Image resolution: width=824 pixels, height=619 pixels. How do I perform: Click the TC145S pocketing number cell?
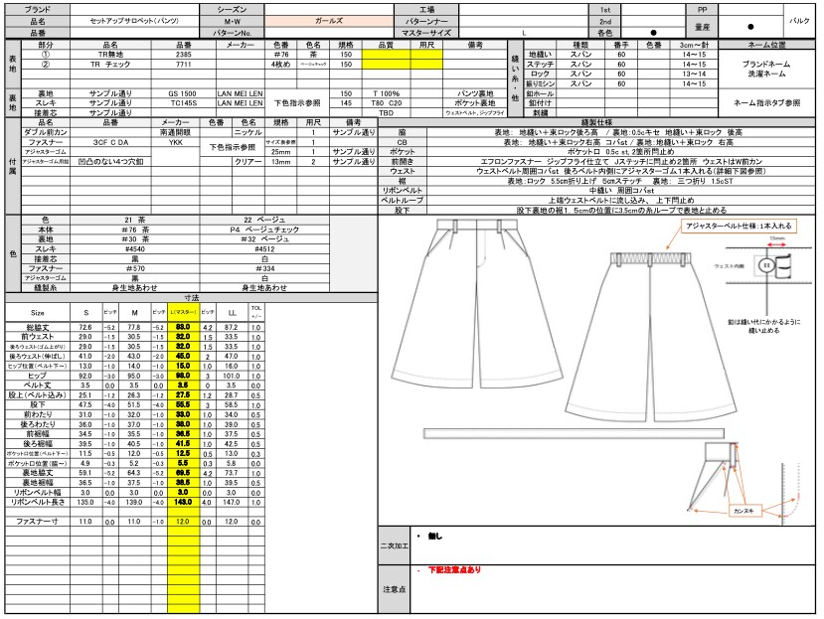point(184,103)
